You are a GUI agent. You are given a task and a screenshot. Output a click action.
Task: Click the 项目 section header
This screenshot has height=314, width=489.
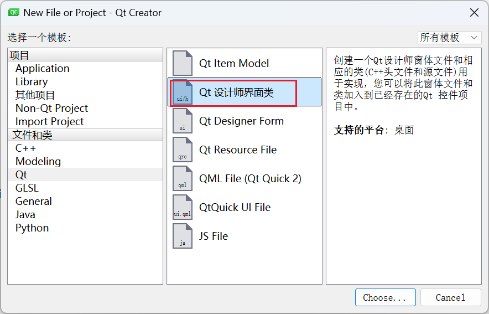85,55
